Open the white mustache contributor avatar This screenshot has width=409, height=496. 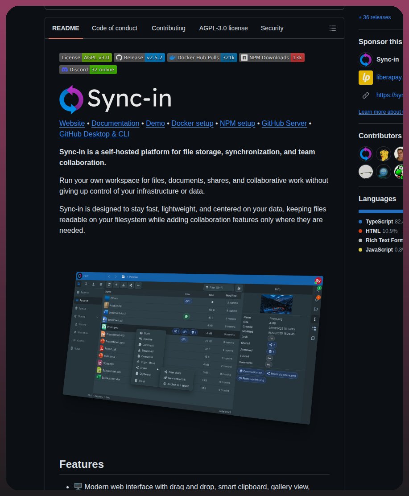366,172
